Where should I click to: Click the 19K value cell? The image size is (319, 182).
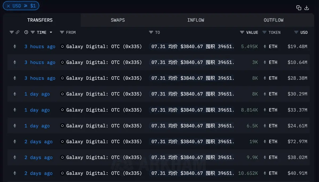(x=254, y=142)
